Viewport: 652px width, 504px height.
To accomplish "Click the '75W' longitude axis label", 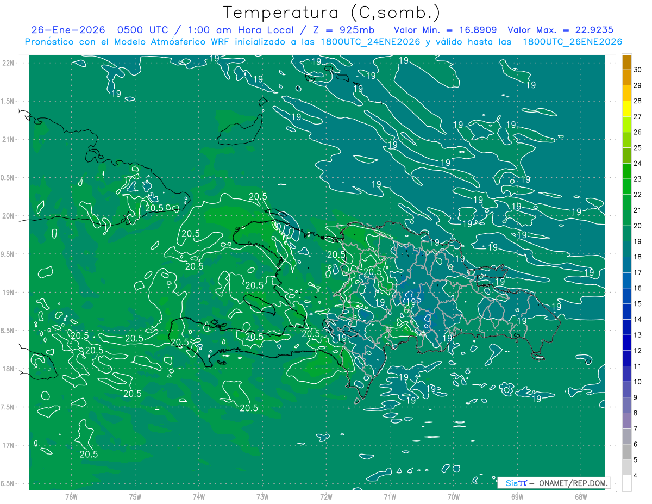I will (135, 496).
